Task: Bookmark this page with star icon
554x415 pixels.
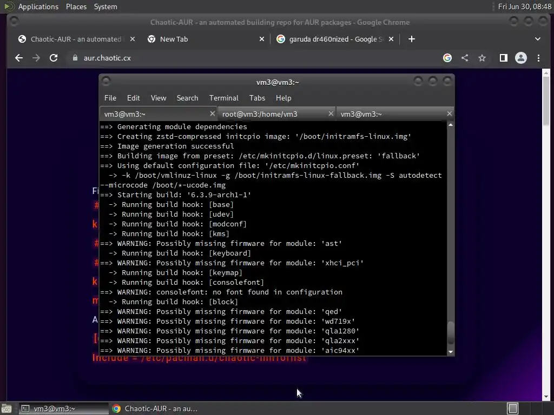Action: pyautogui.click(x=482, y=58)
